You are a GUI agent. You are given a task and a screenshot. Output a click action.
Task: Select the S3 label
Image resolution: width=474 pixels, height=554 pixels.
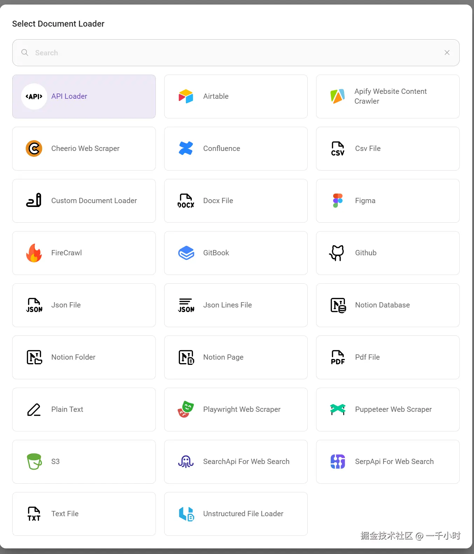click(55, 462)
